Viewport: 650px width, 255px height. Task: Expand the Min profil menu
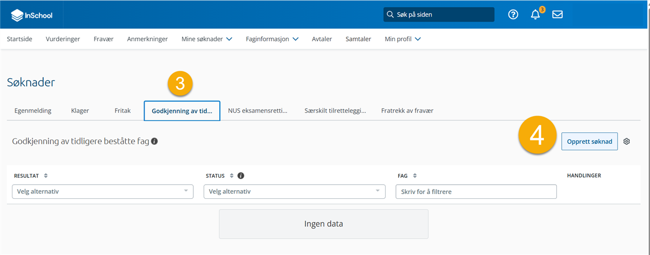coord(402,39)
